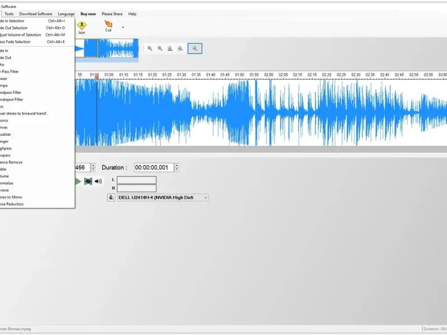Open the small dropdown arrow beside Cut
This screenshot has width=447, height=335.
(123, 27)
